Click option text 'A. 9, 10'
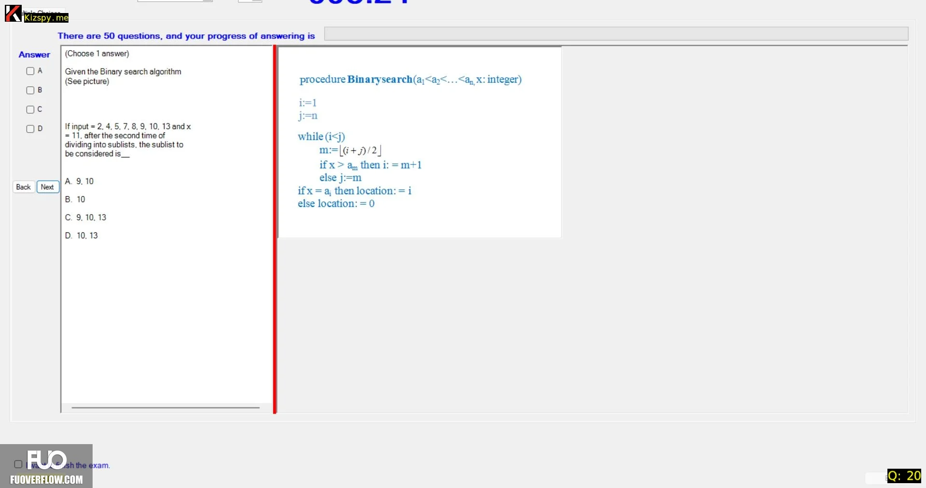This screenshot has width=926, height=488. 80,181
